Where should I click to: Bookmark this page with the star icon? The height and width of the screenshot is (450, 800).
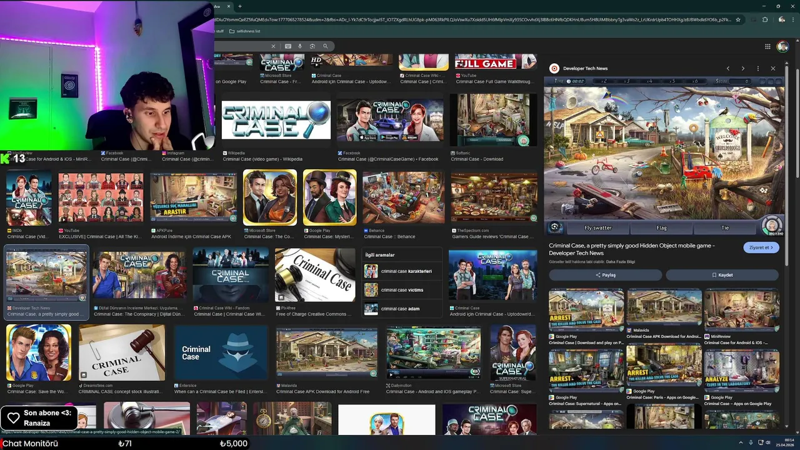(x=738, y=19)
